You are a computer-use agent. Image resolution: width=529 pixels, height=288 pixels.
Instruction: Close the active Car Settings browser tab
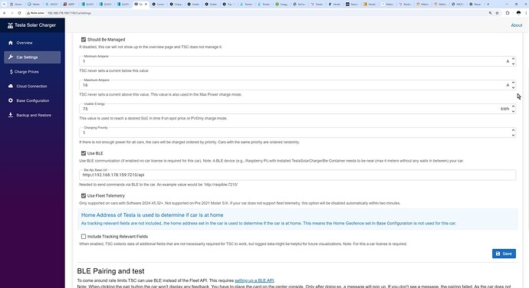tap(146, 4)
